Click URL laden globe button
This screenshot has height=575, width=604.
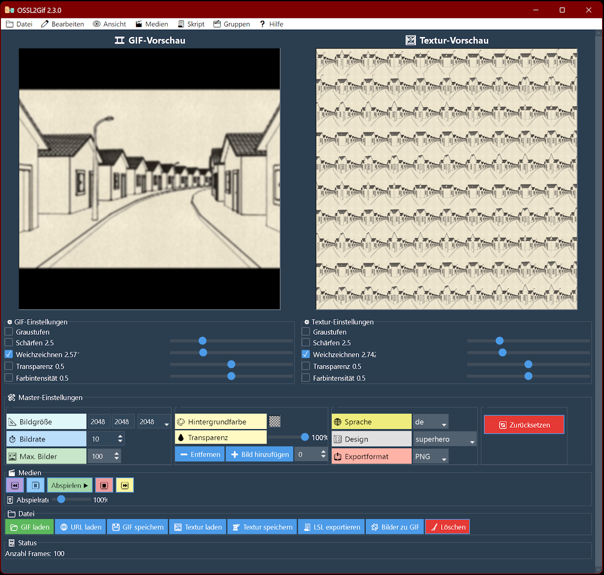pyautogui.click(x=81, y=527)
